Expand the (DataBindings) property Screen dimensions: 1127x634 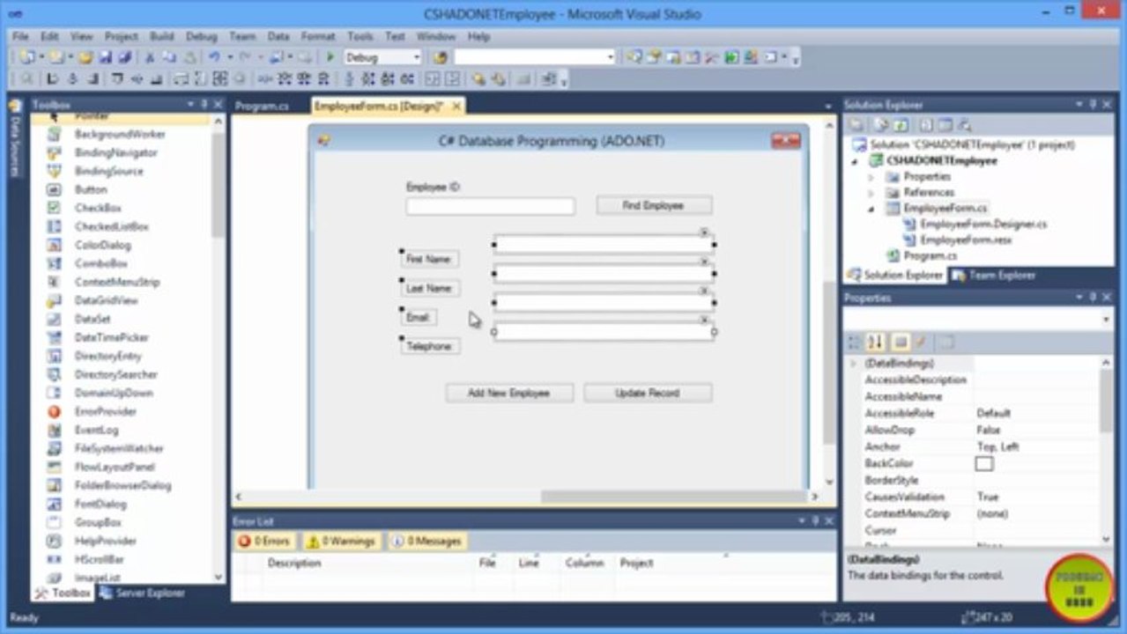click(x=852, y=363)
